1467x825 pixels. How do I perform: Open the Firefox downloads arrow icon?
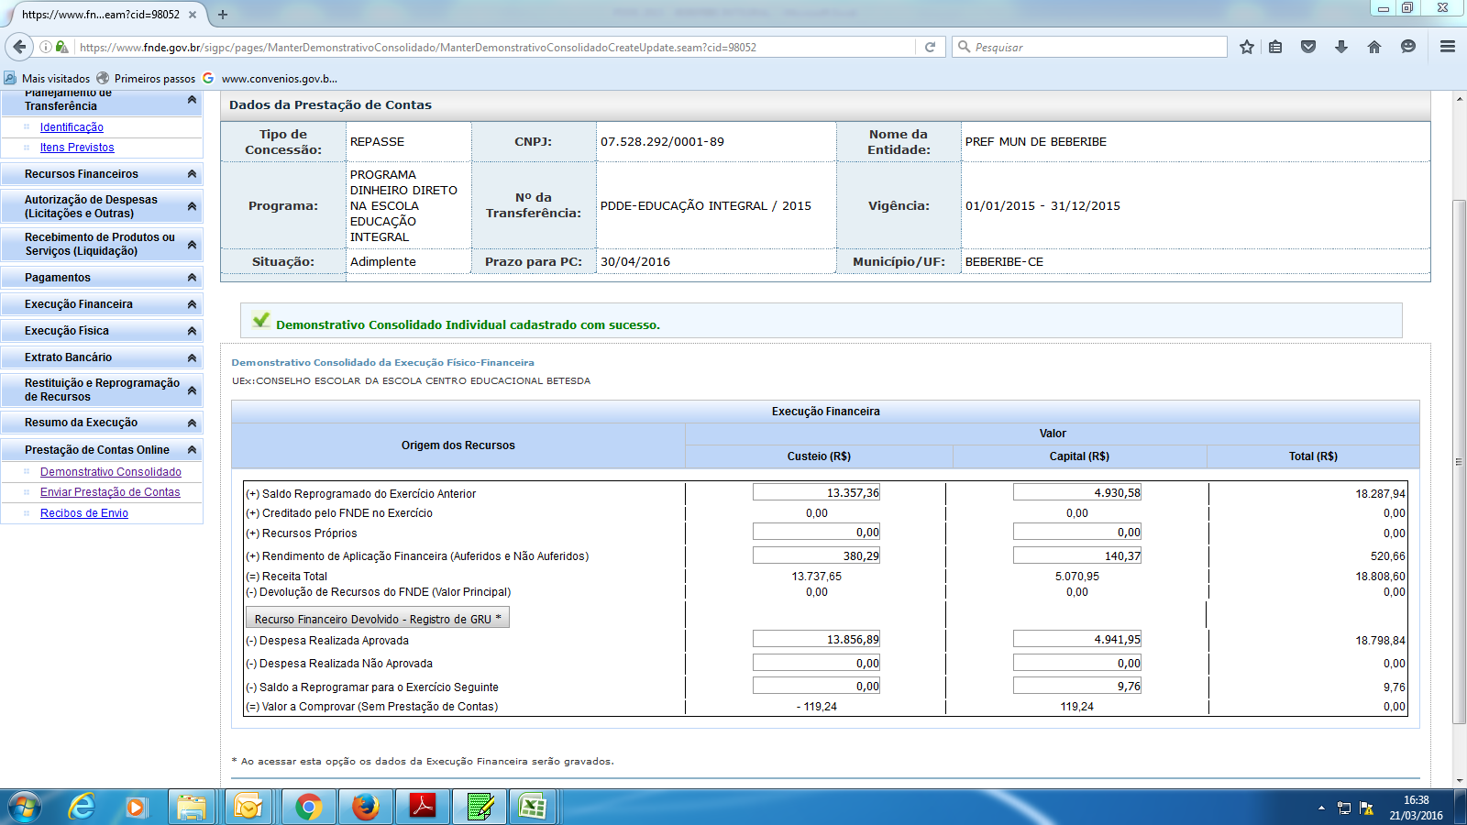pyautogui.click(x=1340, y=47)
